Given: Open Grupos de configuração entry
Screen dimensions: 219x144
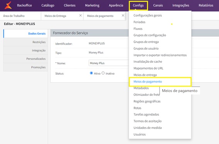Looking at the screenshot, I should pyautogui.click(x=150, y=35).
